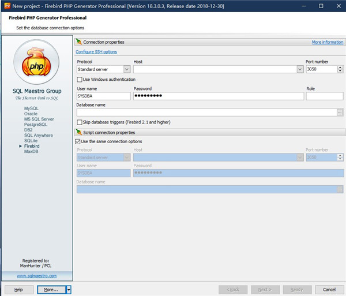The width and height of the screenshot is (346, 296).
Task: Click the Script connection properties section icon
Action: point(79,132)
